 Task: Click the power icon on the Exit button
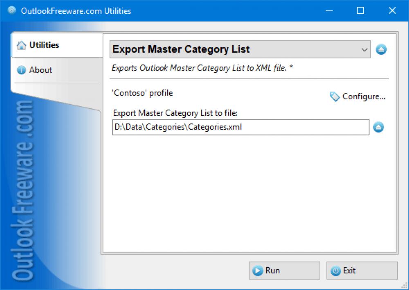pos(336,270)
